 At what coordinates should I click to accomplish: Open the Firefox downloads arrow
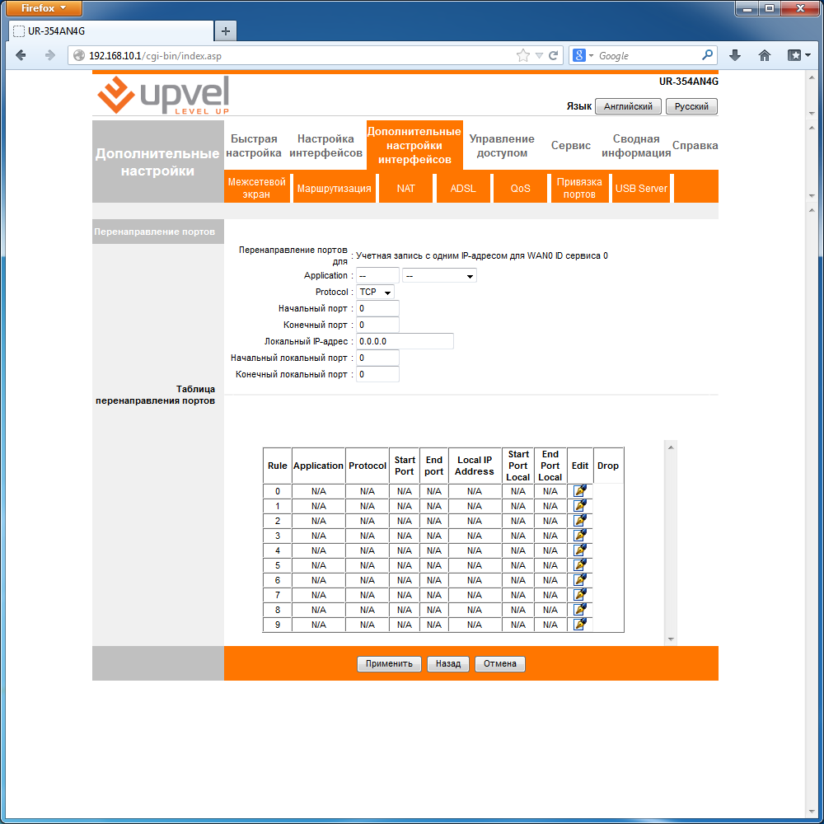tap(735, 55)
